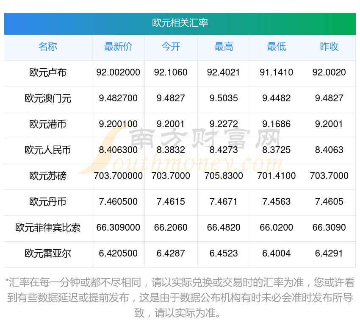360x326 pixels.
Task: Click latest price 703.700000
Action: (118, 176)
